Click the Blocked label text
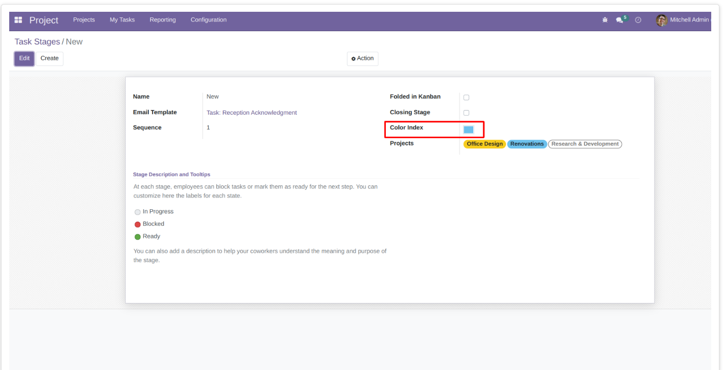Image resolution: width=723 pixels, height=370 pixels. [154, 224]
